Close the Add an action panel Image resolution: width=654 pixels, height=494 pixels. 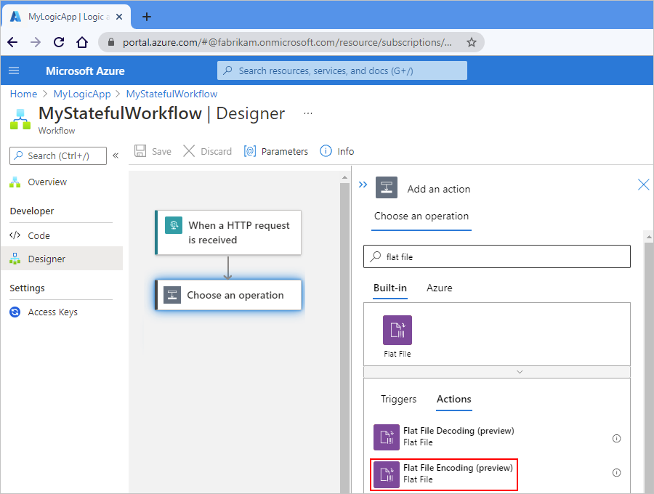(x=643, y=185)
